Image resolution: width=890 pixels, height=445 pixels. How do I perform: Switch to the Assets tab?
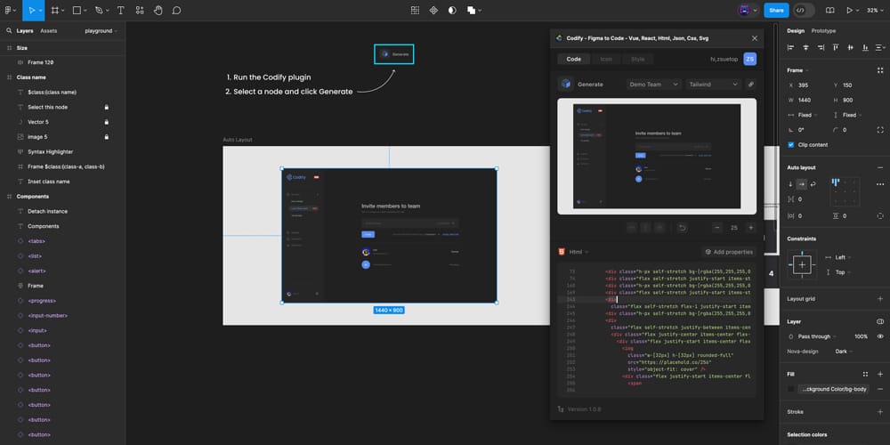(x=49, y=31)
